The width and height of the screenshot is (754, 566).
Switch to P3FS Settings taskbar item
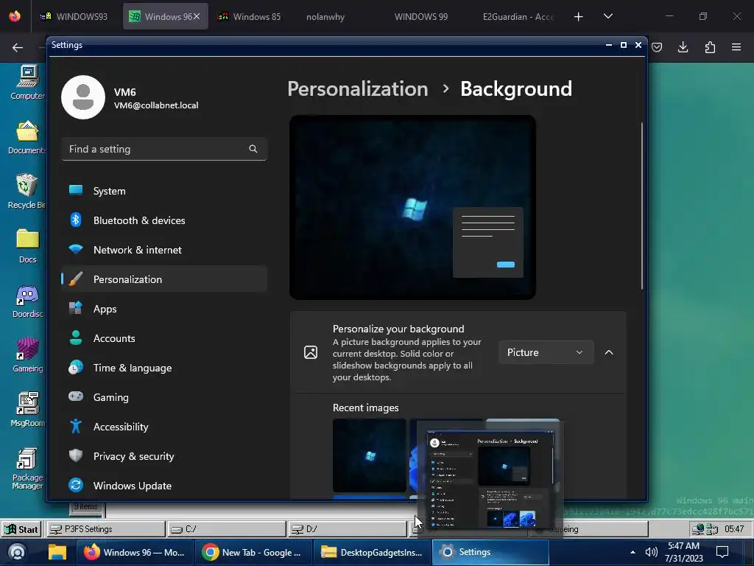[x=105, y=529]
